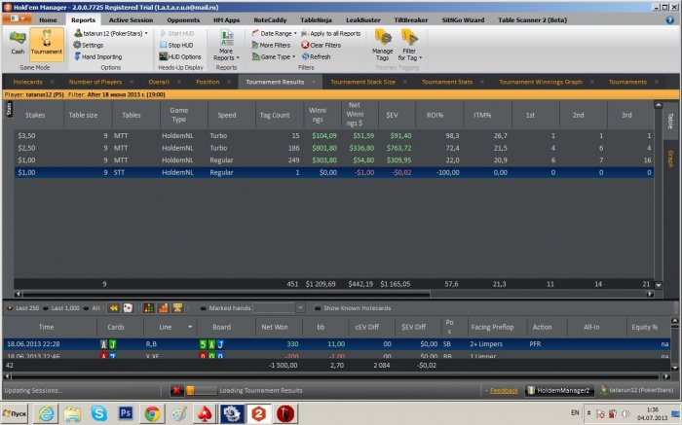Switch to Tournament Stack Size tab
This screenshot has height=425, width=682.
pos(362,82)
